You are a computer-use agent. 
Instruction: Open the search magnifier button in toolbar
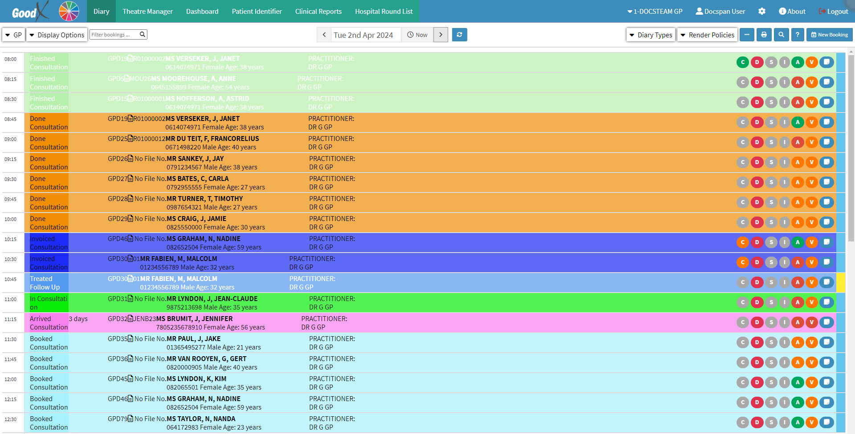click(x=781, y=35)
